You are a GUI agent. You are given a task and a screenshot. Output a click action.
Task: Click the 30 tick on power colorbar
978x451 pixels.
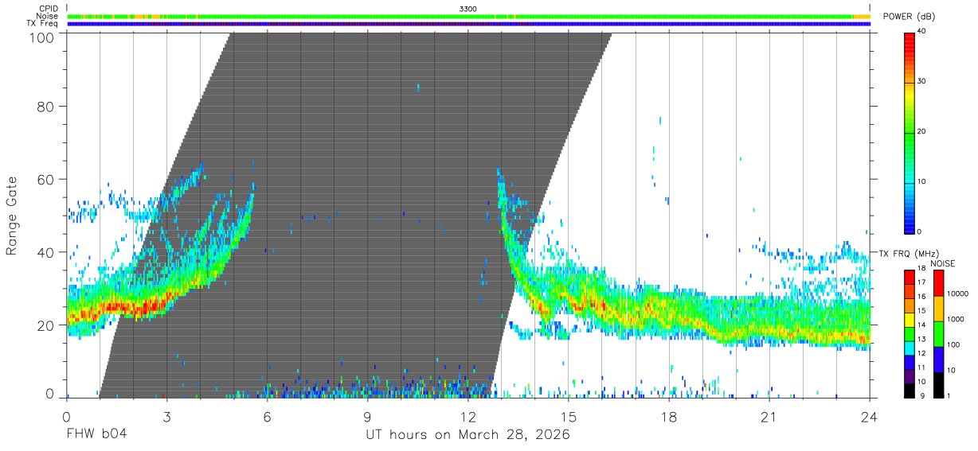(x=923, y=82)
